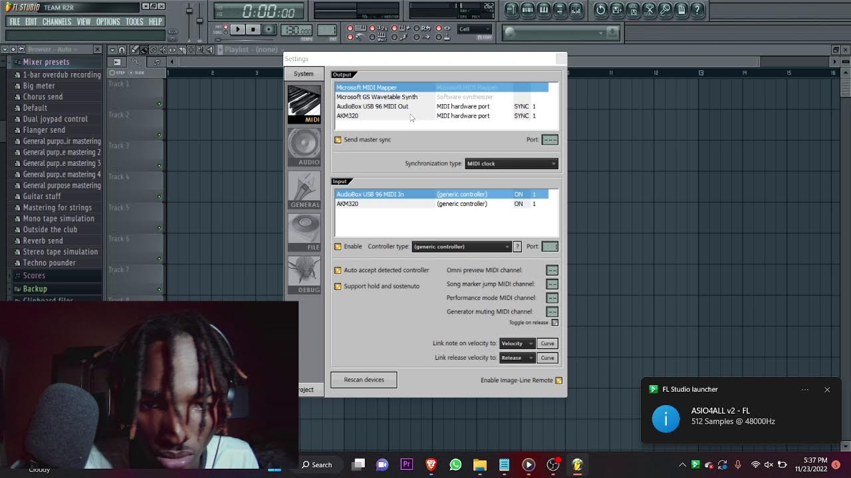This screenshot has width=851, height=478.
Task: Select the MIDI settings section icon
Action: coord(304,104)
